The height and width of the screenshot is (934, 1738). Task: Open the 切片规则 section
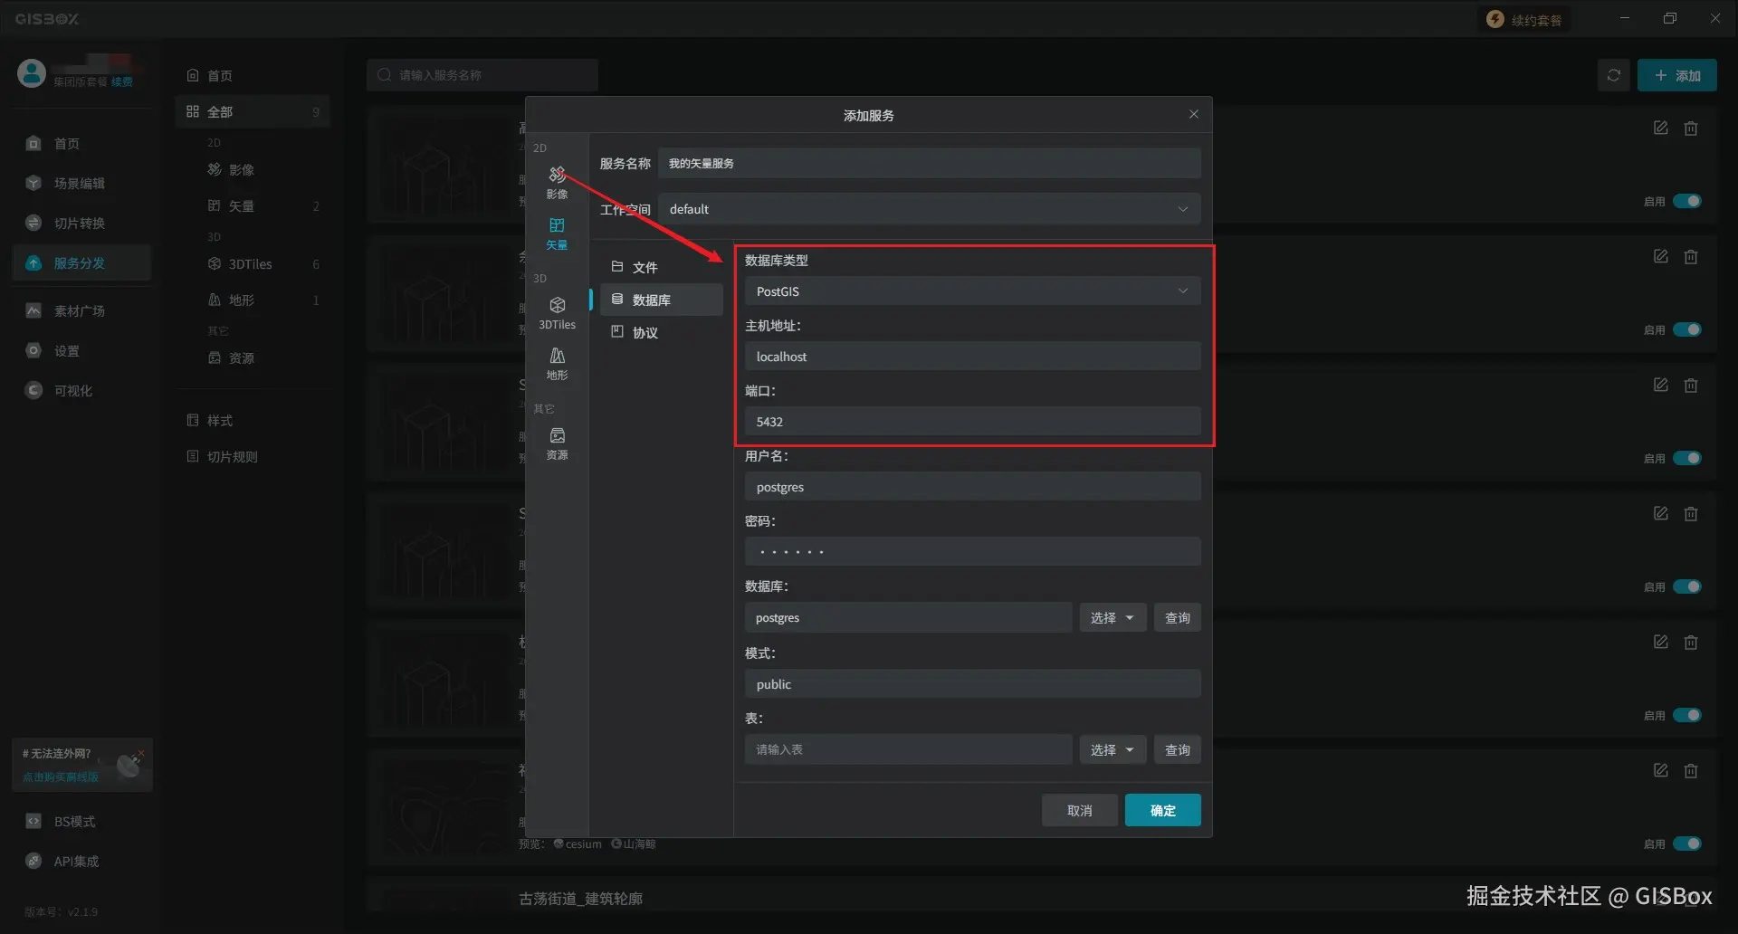click(253, 456)
